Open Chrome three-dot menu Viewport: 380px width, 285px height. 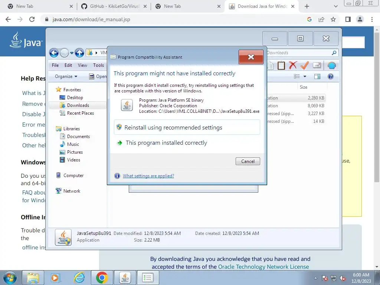(372, 19)
